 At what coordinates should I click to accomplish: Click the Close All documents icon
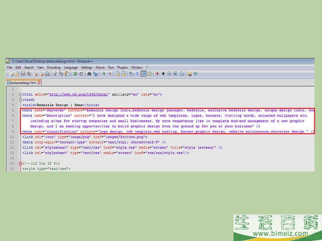coord(41,74)
